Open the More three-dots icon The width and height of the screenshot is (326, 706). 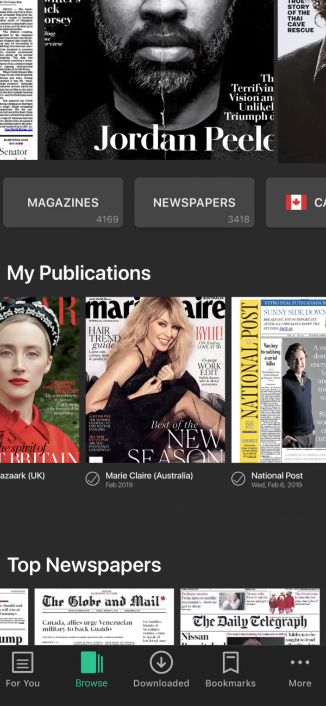(x=300, y=663)
